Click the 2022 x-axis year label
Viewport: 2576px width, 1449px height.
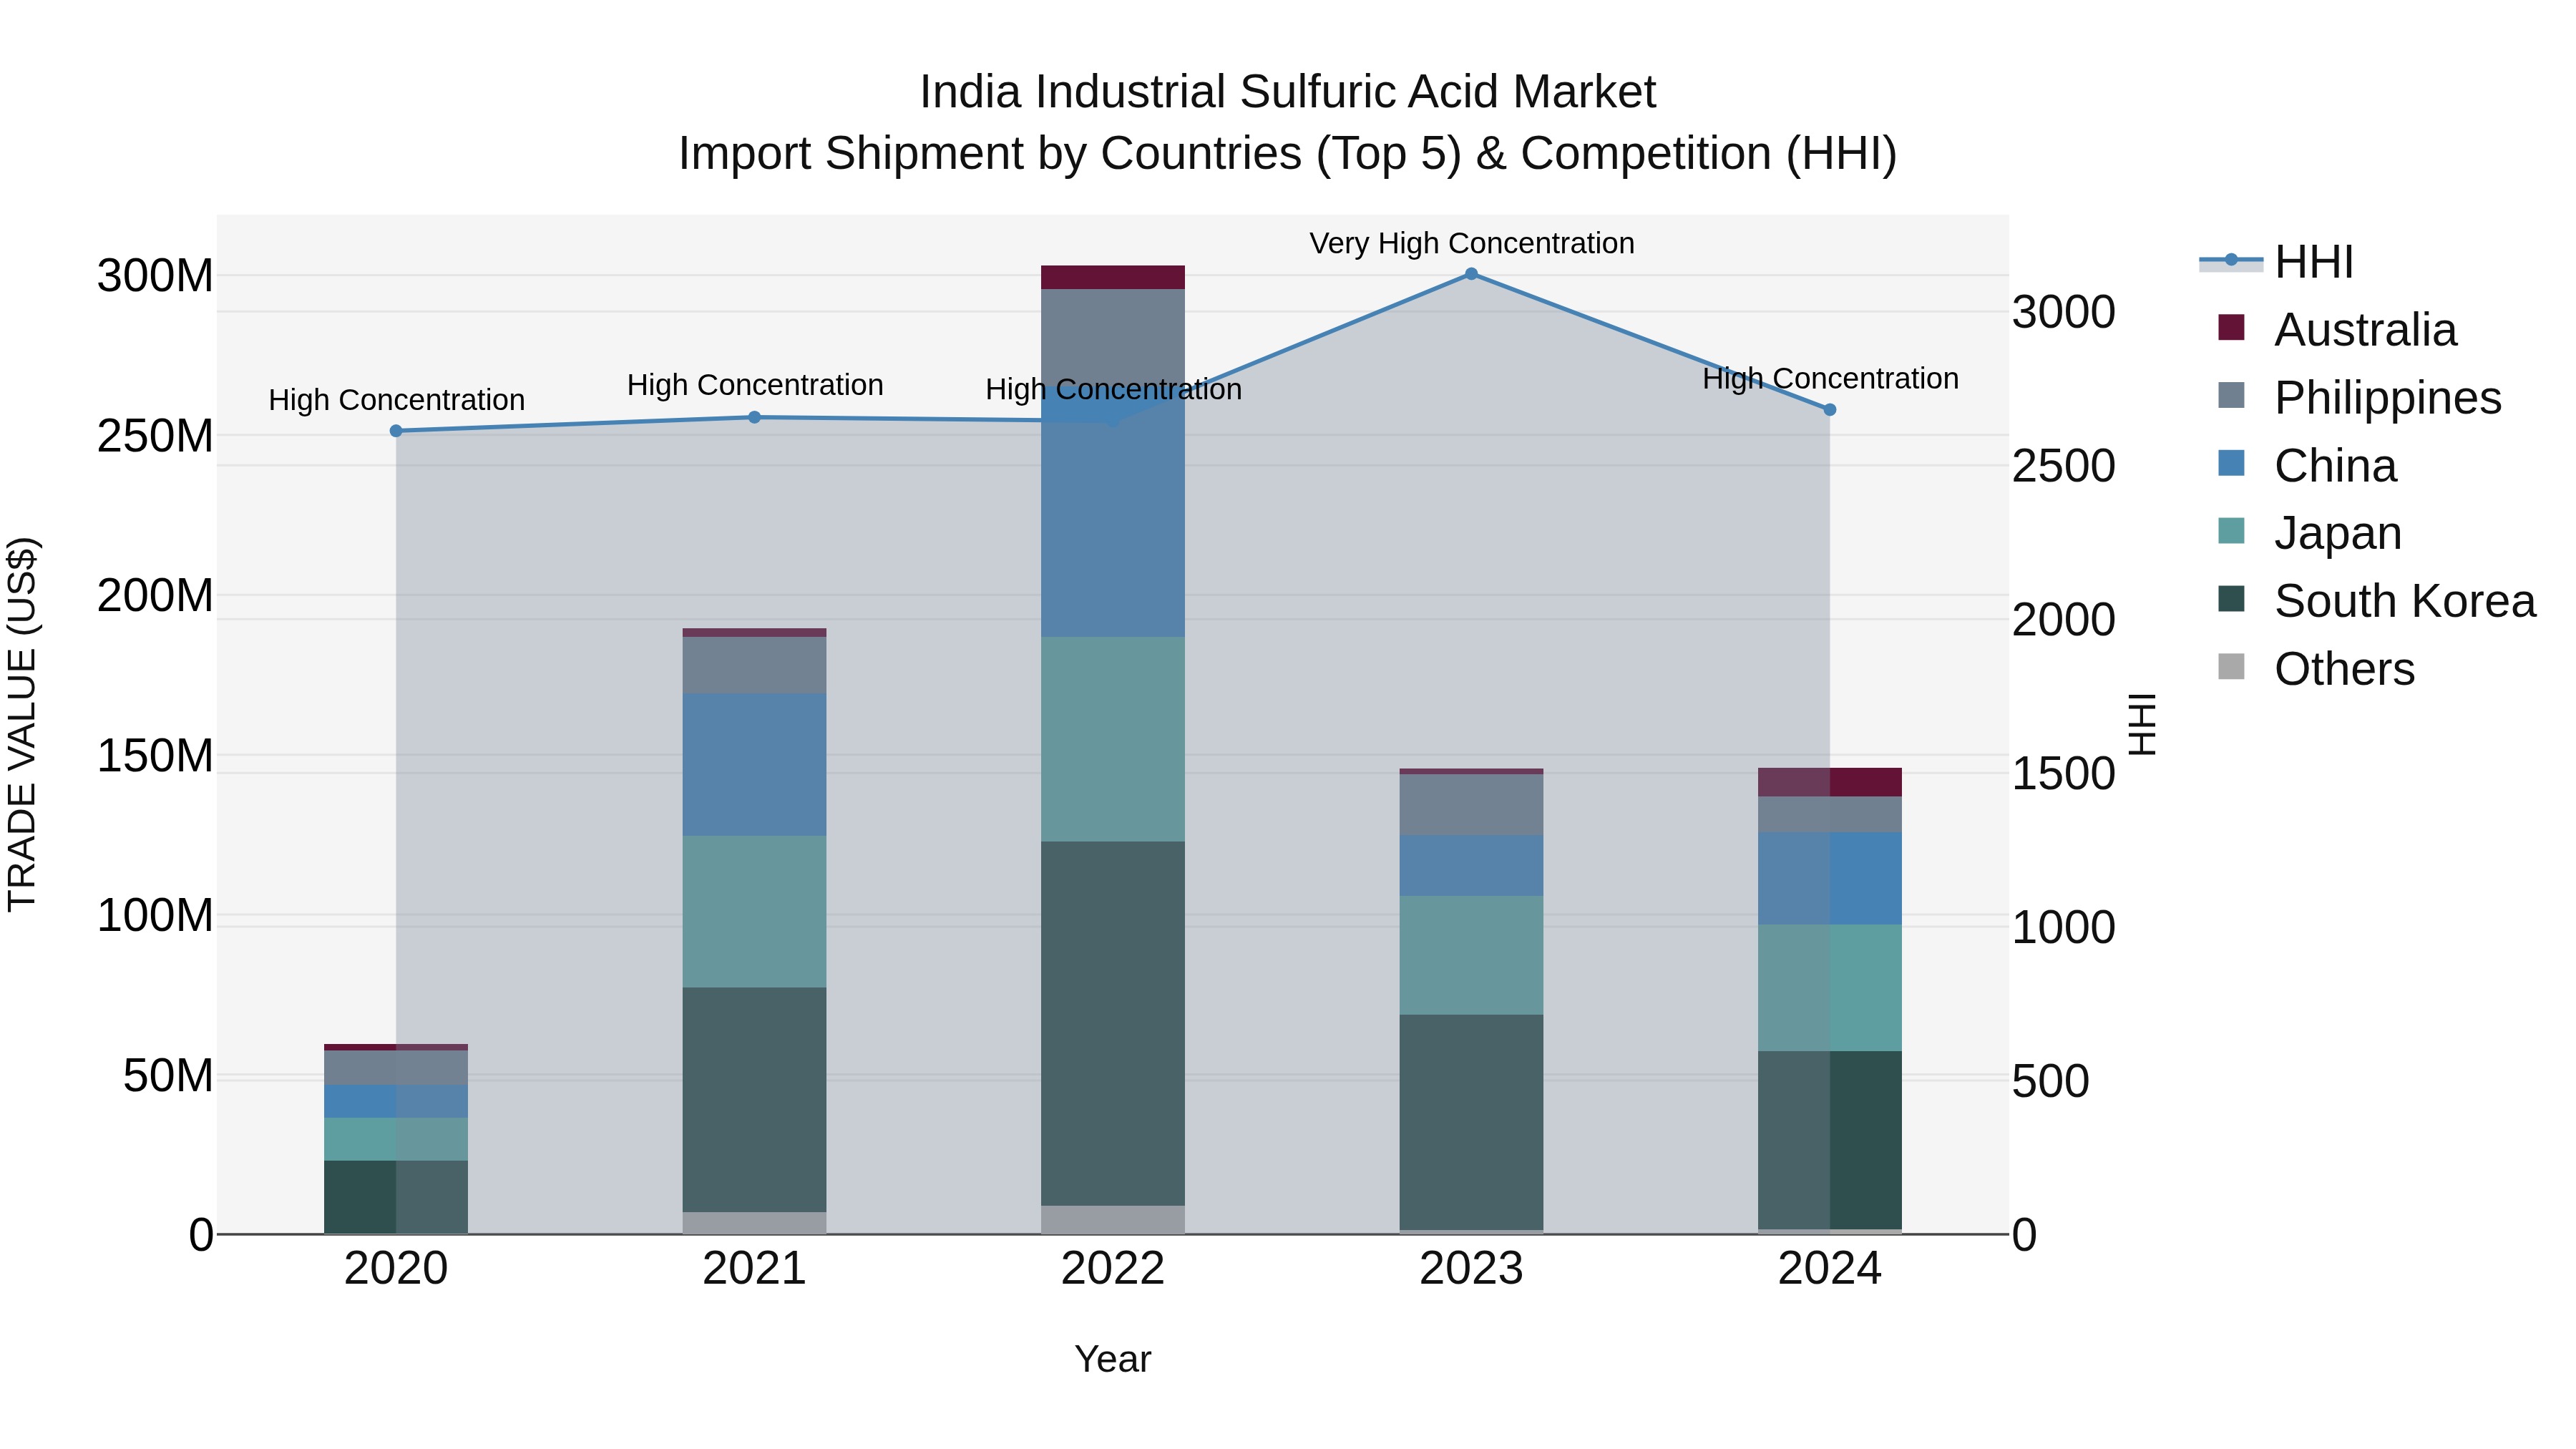click(x=1113, y=1269)
